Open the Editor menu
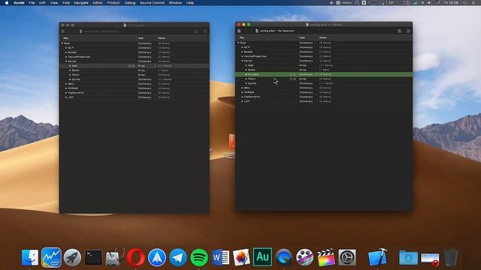The height and width of the screenshot is (270, 481). pyautogui.click(x=98, y=3)
